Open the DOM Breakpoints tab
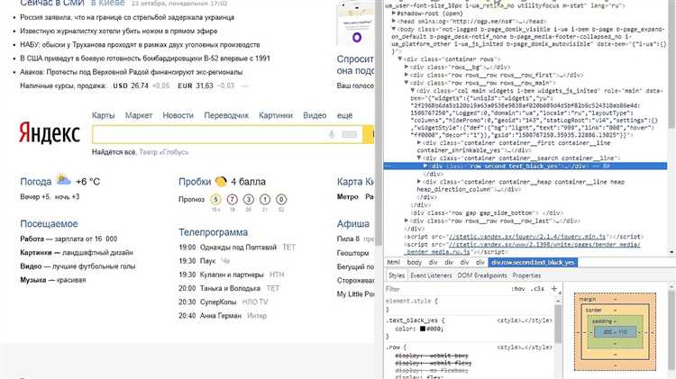676x379 pixels. click(x=482, y=275)
